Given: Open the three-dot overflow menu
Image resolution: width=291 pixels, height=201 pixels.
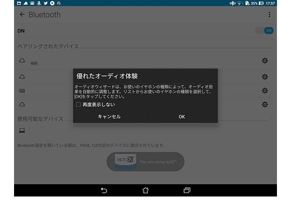Looking at the screenshot, I should [x=269, y=14].
